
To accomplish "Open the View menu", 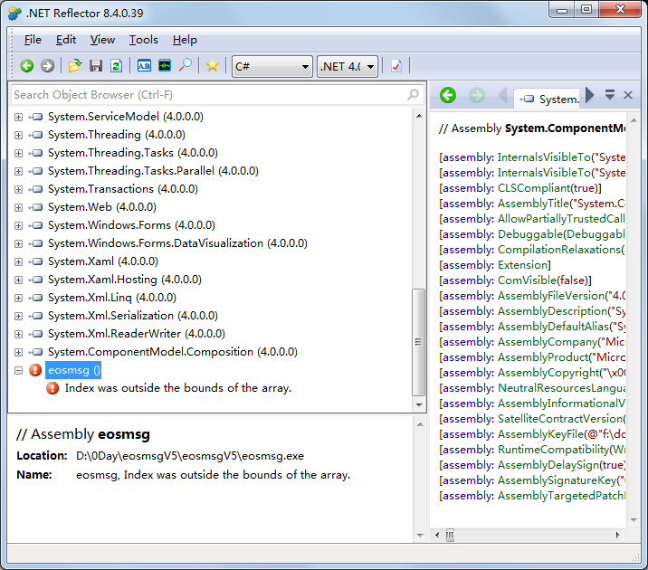I will [102, 40].
